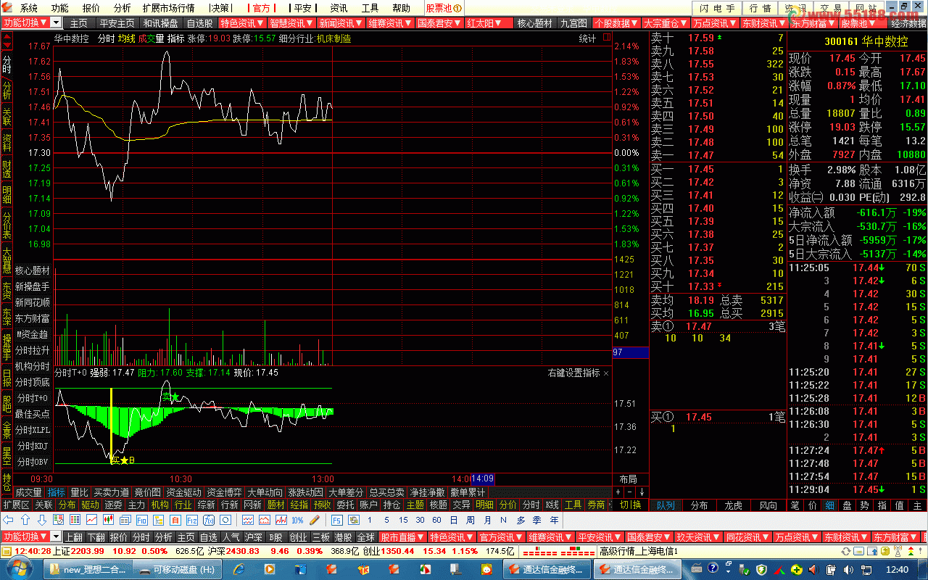The image size is (928, 580).
Task: Click the 九宫图 button
Action: 574,23
